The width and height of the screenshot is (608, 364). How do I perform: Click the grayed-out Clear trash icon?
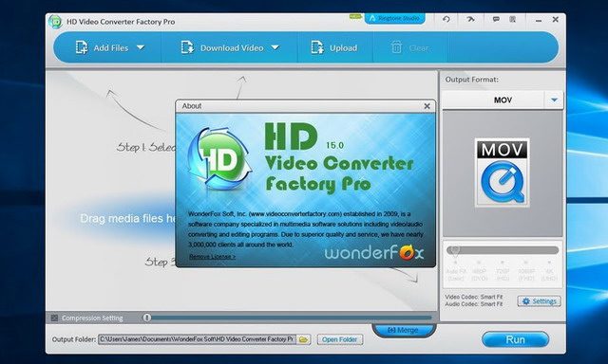click(x=396, y=47)
